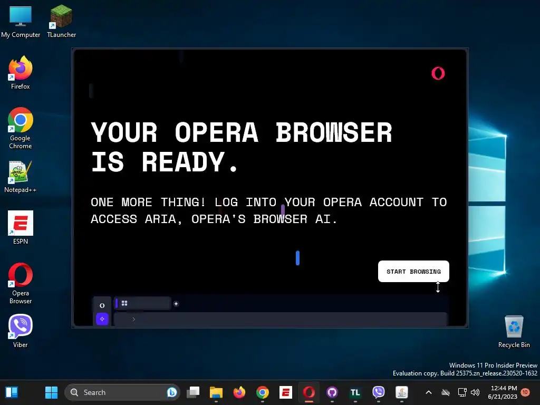Select the Speed Dial tab in preview
Image resolution: width=540 pixels, height=405 pixels.
[x=142, y=303]
